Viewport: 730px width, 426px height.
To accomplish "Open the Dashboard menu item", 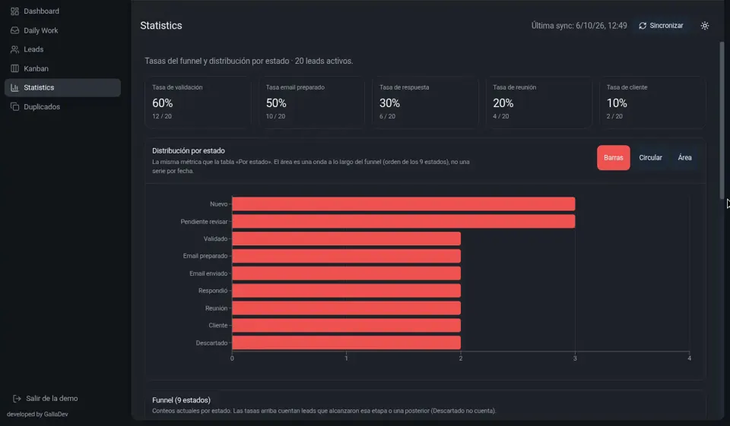I will click(41, 11).
